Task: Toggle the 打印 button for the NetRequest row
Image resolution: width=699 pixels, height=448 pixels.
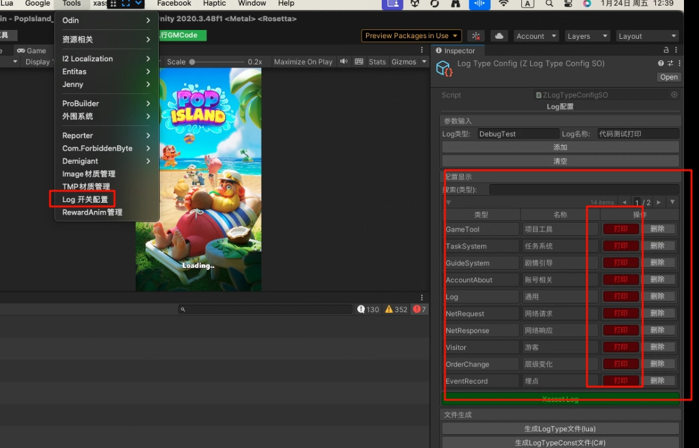Action: pos(621,313)
